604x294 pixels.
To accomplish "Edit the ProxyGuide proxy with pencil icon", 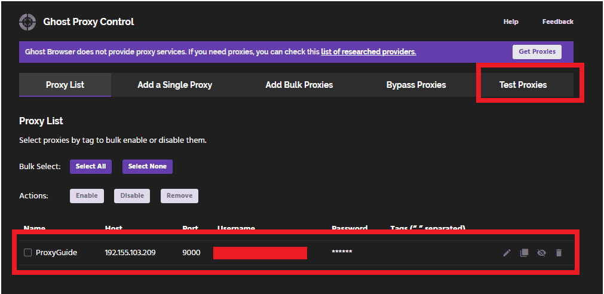I will 507,253.
